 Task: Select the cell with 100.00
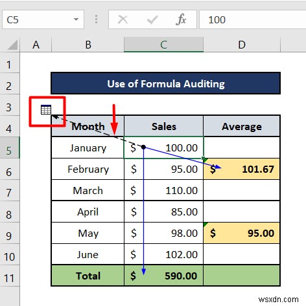(163, 148)
